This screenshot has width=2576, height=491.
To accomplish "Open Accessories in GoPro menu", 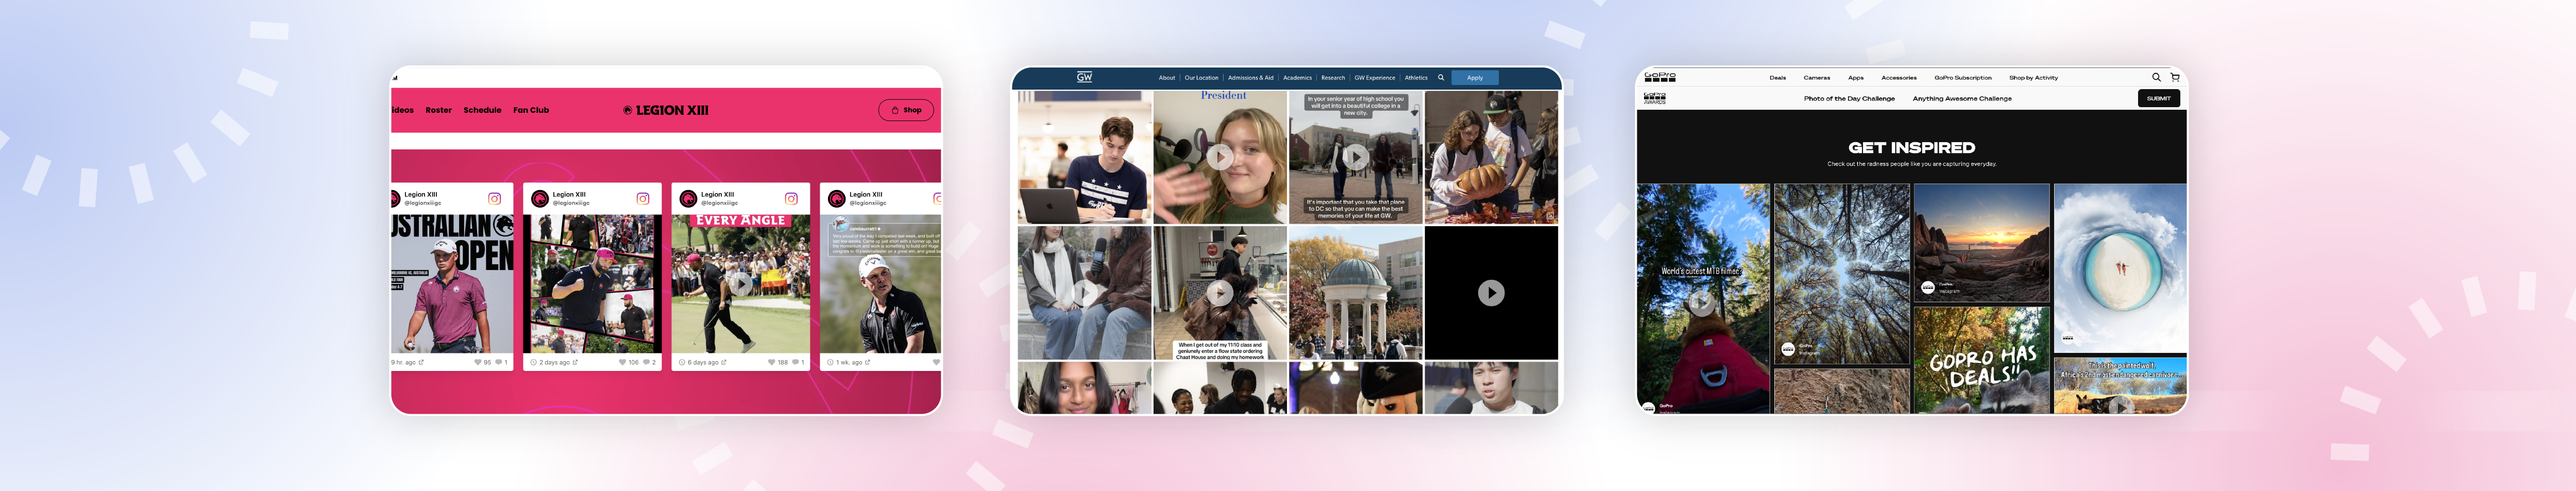I will (1898, 77).
